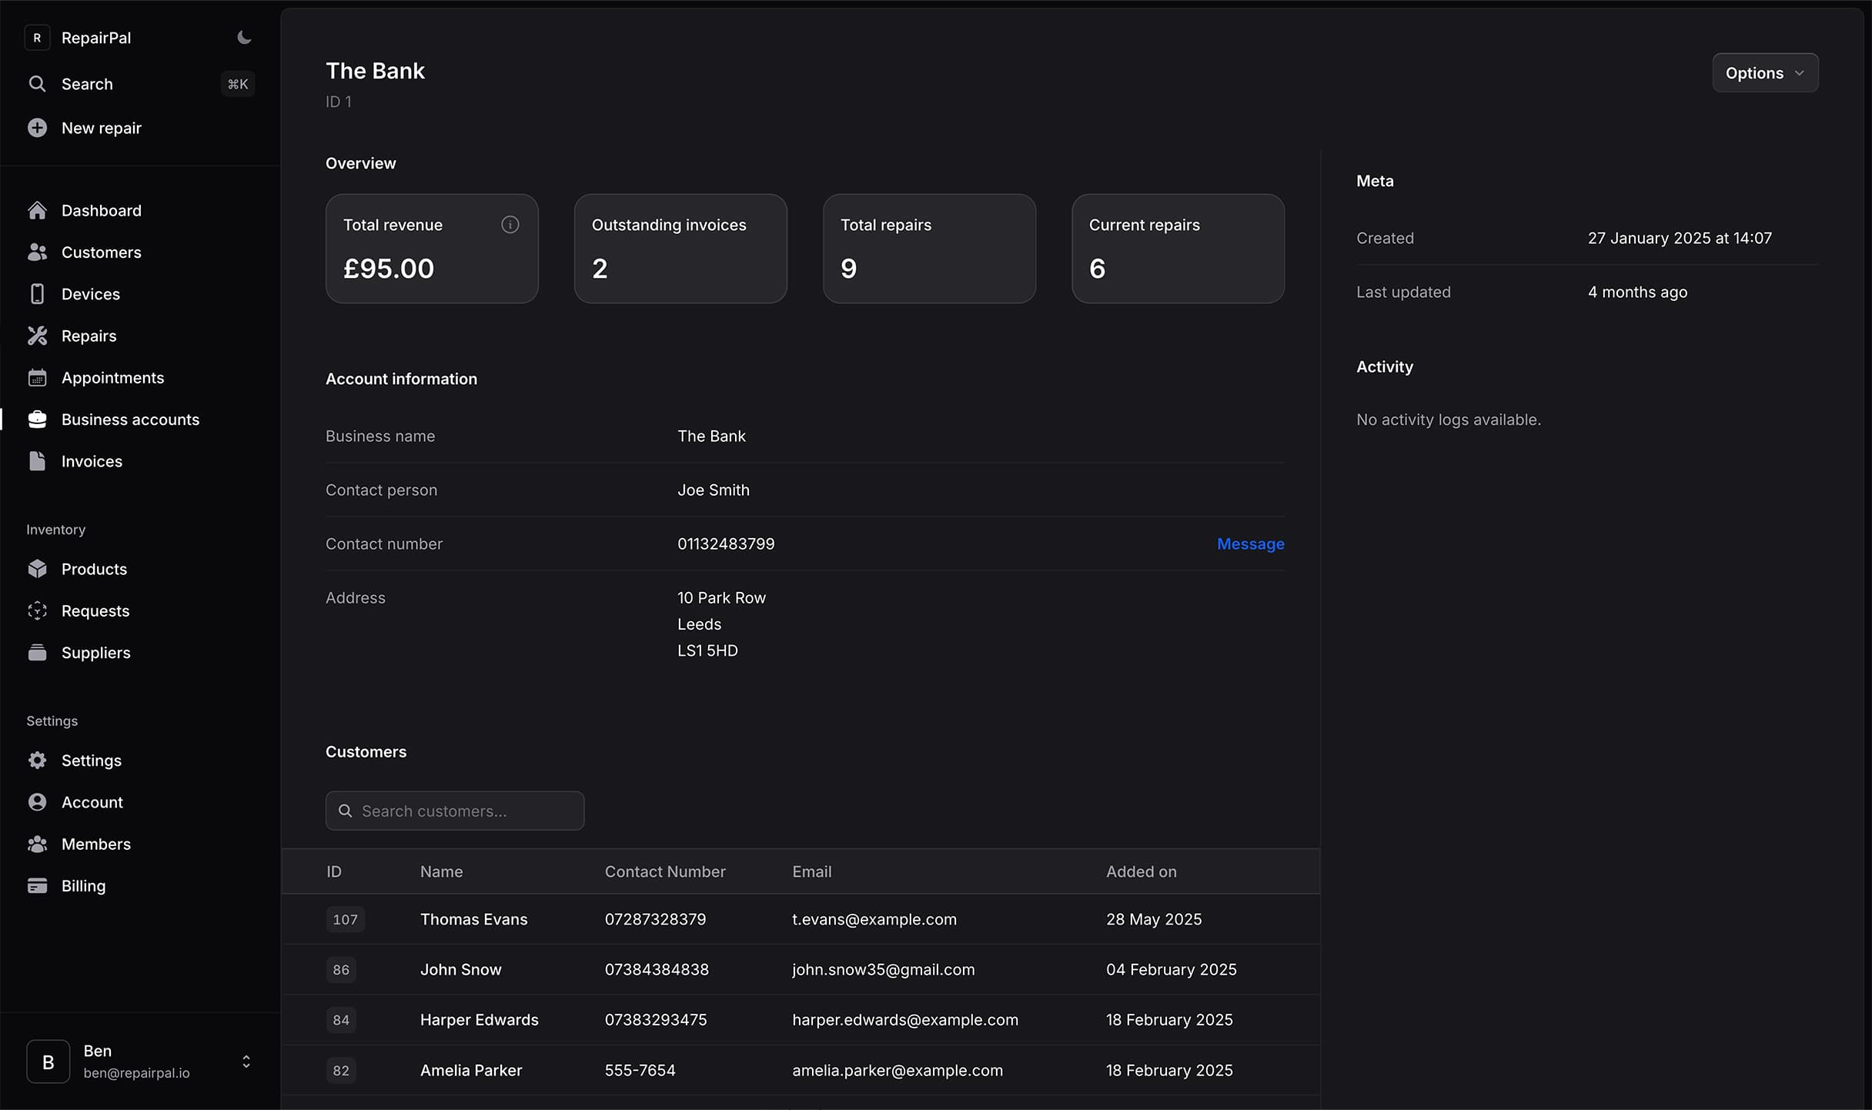Open John Snow customer row

801,970
